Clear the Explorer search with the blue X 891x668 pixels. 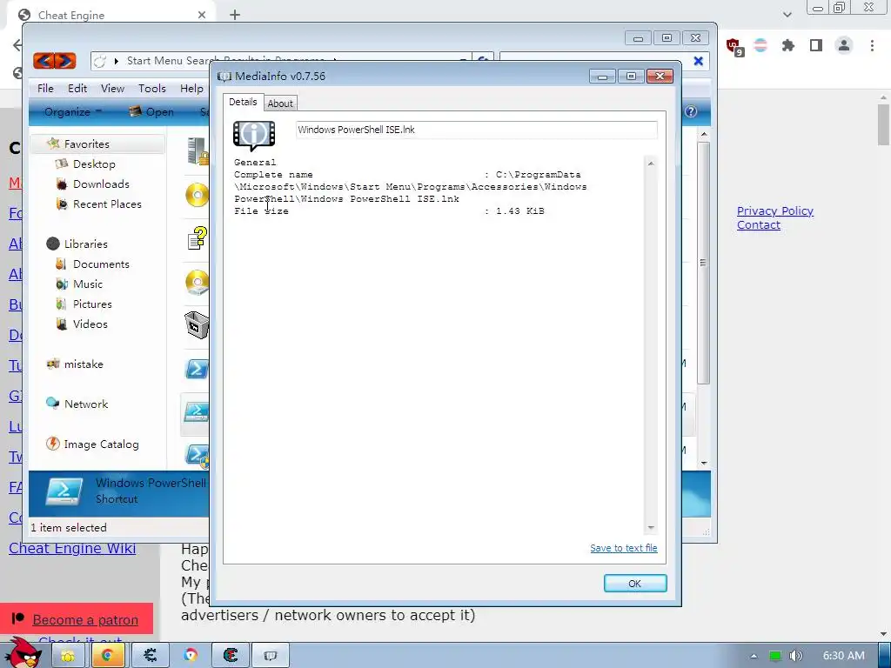(x=699, y=61)
